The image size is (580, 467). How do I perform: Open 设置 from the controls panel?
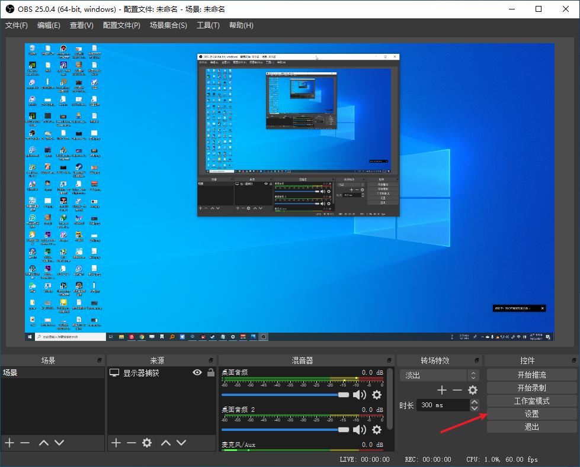(x=531, y=414)
